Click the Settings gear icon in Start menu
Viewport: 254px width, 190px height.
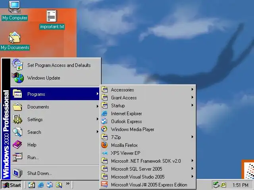pyautogui.click(x=17, y=119)
